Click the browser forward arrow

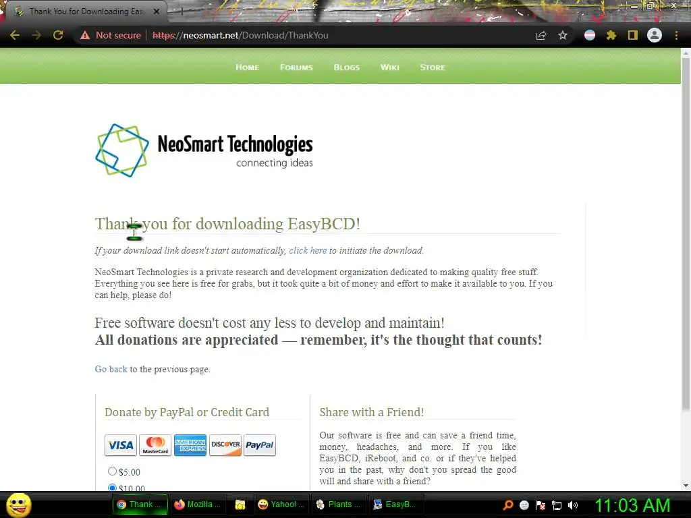pos(36,35)
